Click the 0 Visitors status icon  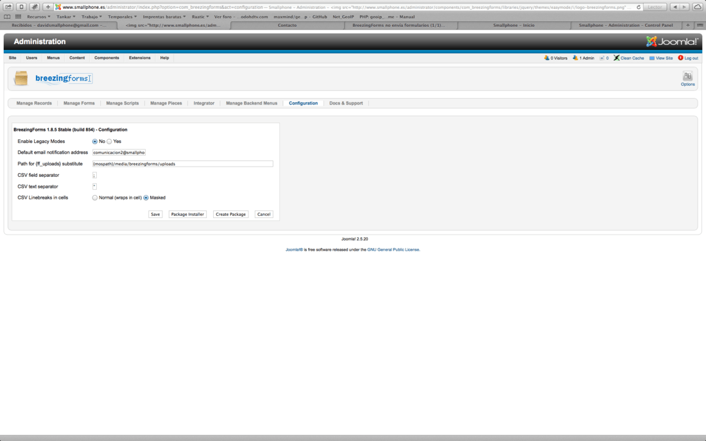tap(547, 58)
